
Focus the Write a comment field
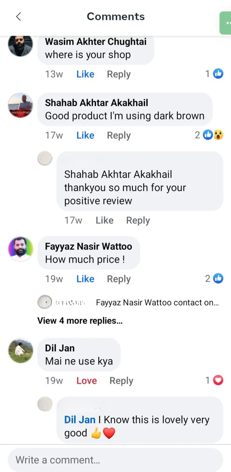point(116,459)
